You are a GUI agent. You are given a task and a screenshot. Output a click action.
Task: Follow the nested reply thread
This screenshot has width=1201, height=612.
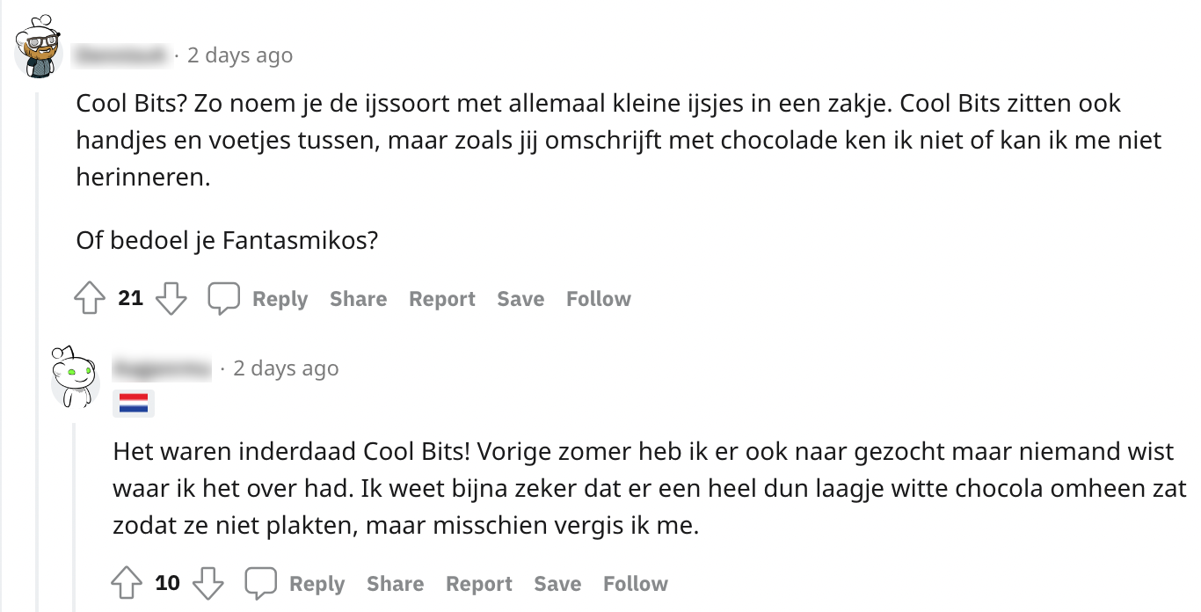[635, 584]
